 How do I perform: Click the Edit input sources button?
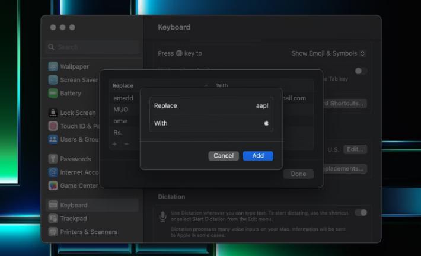(355, 149)
